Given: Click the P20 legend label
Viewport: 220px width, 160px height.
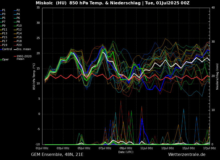Looking at the screenshot, I should pos(19,45).
